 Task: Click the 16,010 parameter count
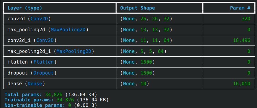pos(242,84)
